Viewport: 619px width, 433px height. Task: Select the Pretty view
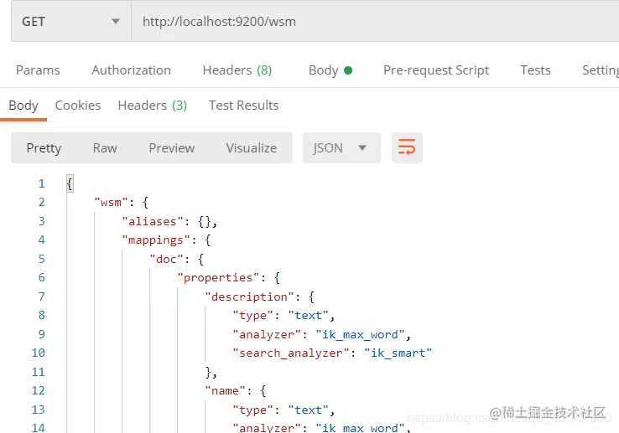[44, 148]
